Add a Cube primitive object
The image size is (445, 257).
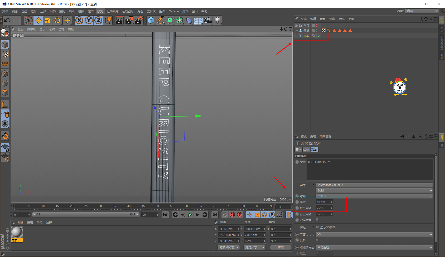click(151, 20)
